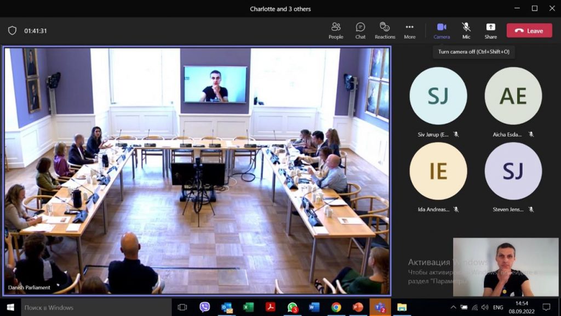
Task: Click the shield security icon
Action: point(12,31)
